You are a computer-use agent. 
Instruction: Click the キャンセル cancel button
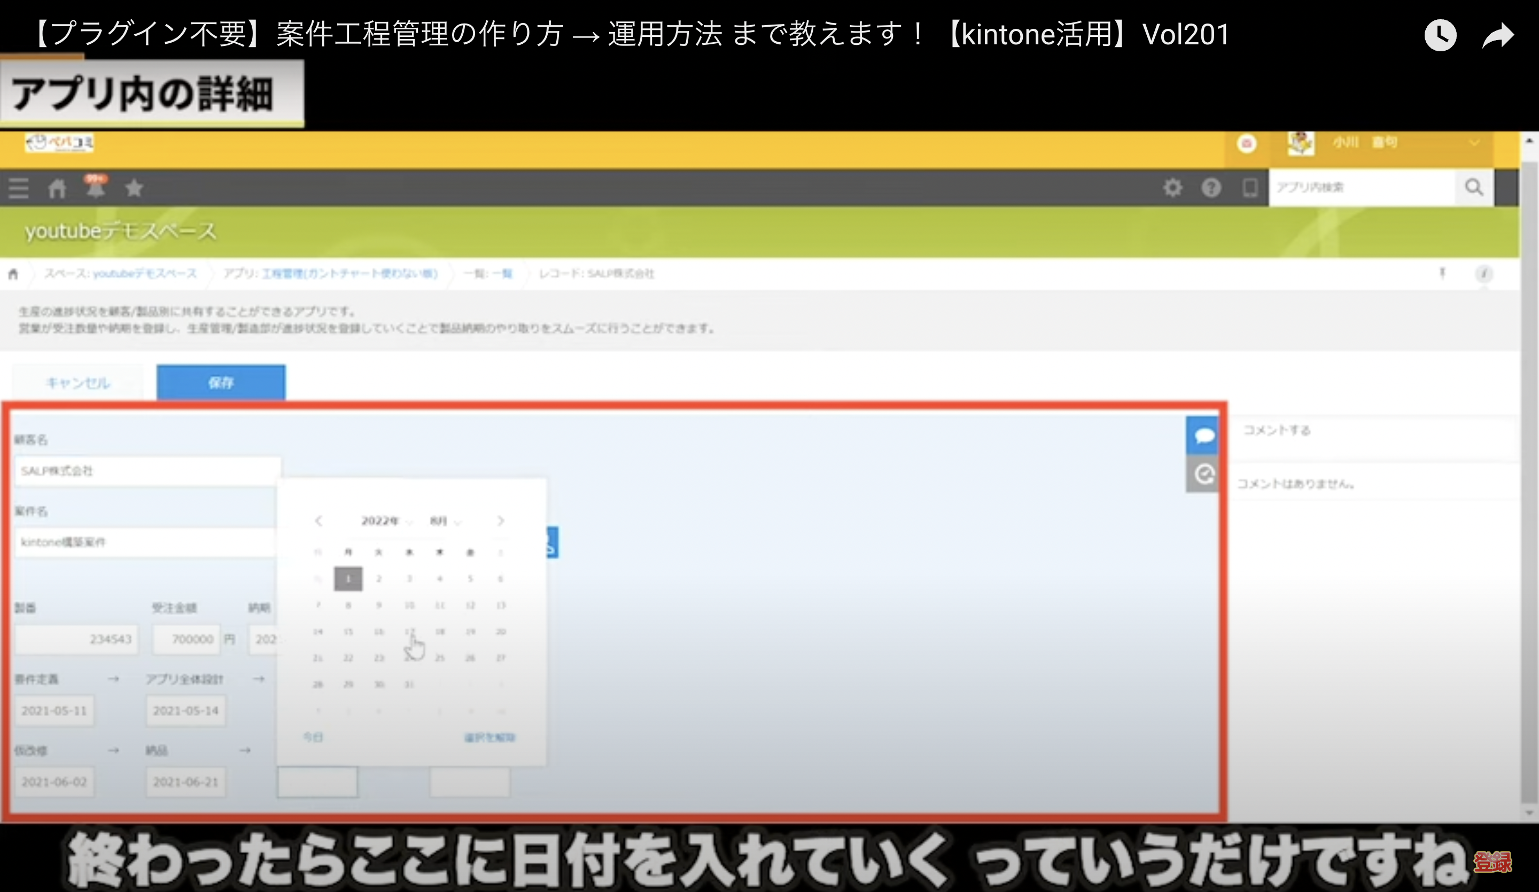pyautogui.click(x=77, y=383)
